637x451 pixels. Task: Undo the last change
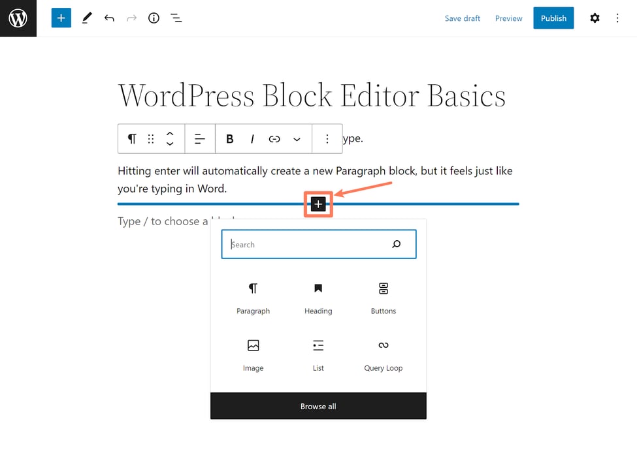coord(109,18)
